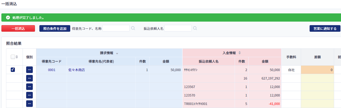Open the 個別 menu for 123570 row
The height and width of the screenshot is (108, 341).
pos(29,95)
